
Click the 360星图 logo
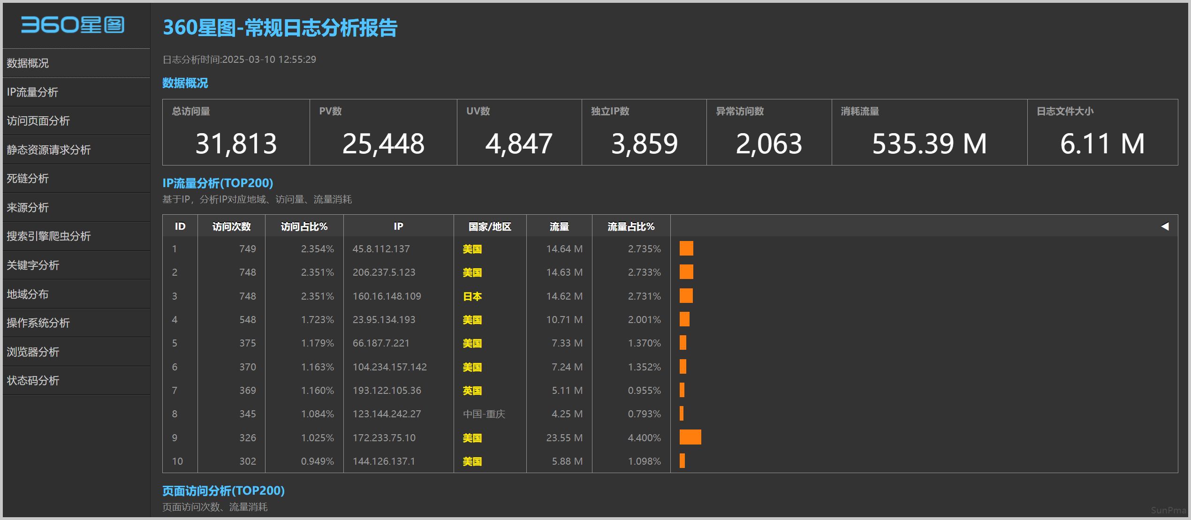[x=73, y=25]
